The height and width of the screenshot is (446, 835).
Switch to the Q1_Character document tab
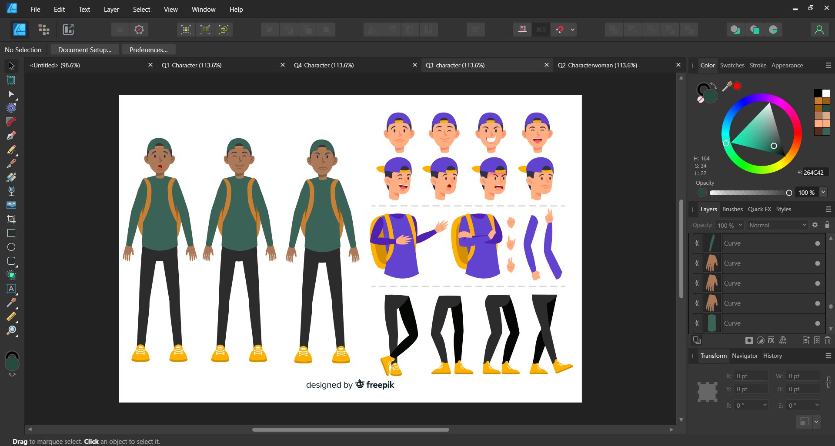tap(192, 65)
